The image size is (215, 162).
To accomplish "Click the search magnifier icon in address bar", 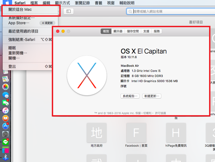I will 130,11.
